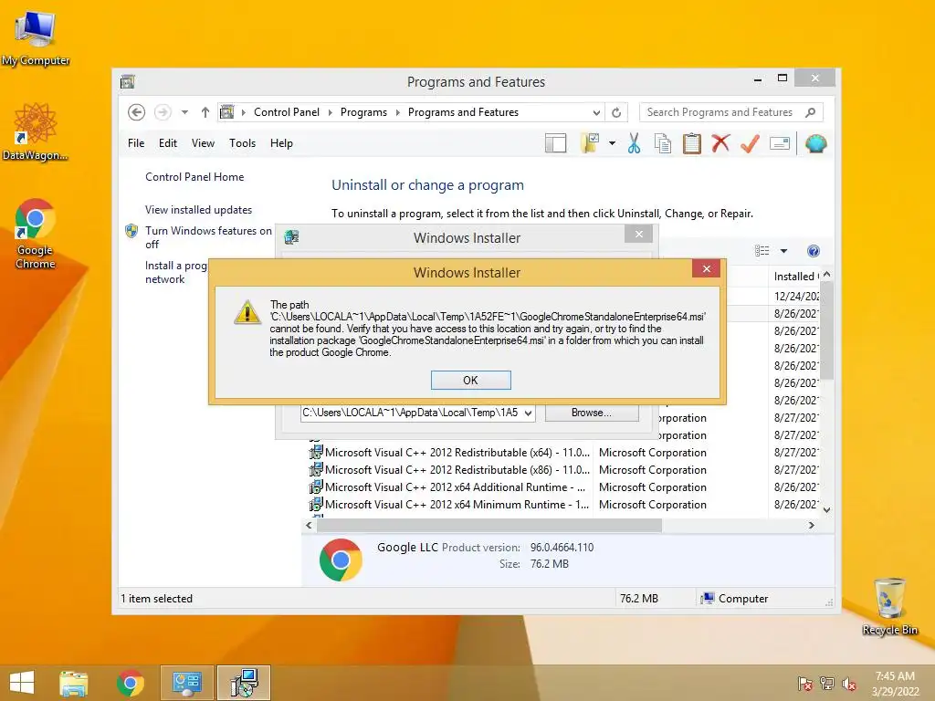Open View installed updates link
The width and height of the screenshot is (935, 701).
[x=198, y=210]
